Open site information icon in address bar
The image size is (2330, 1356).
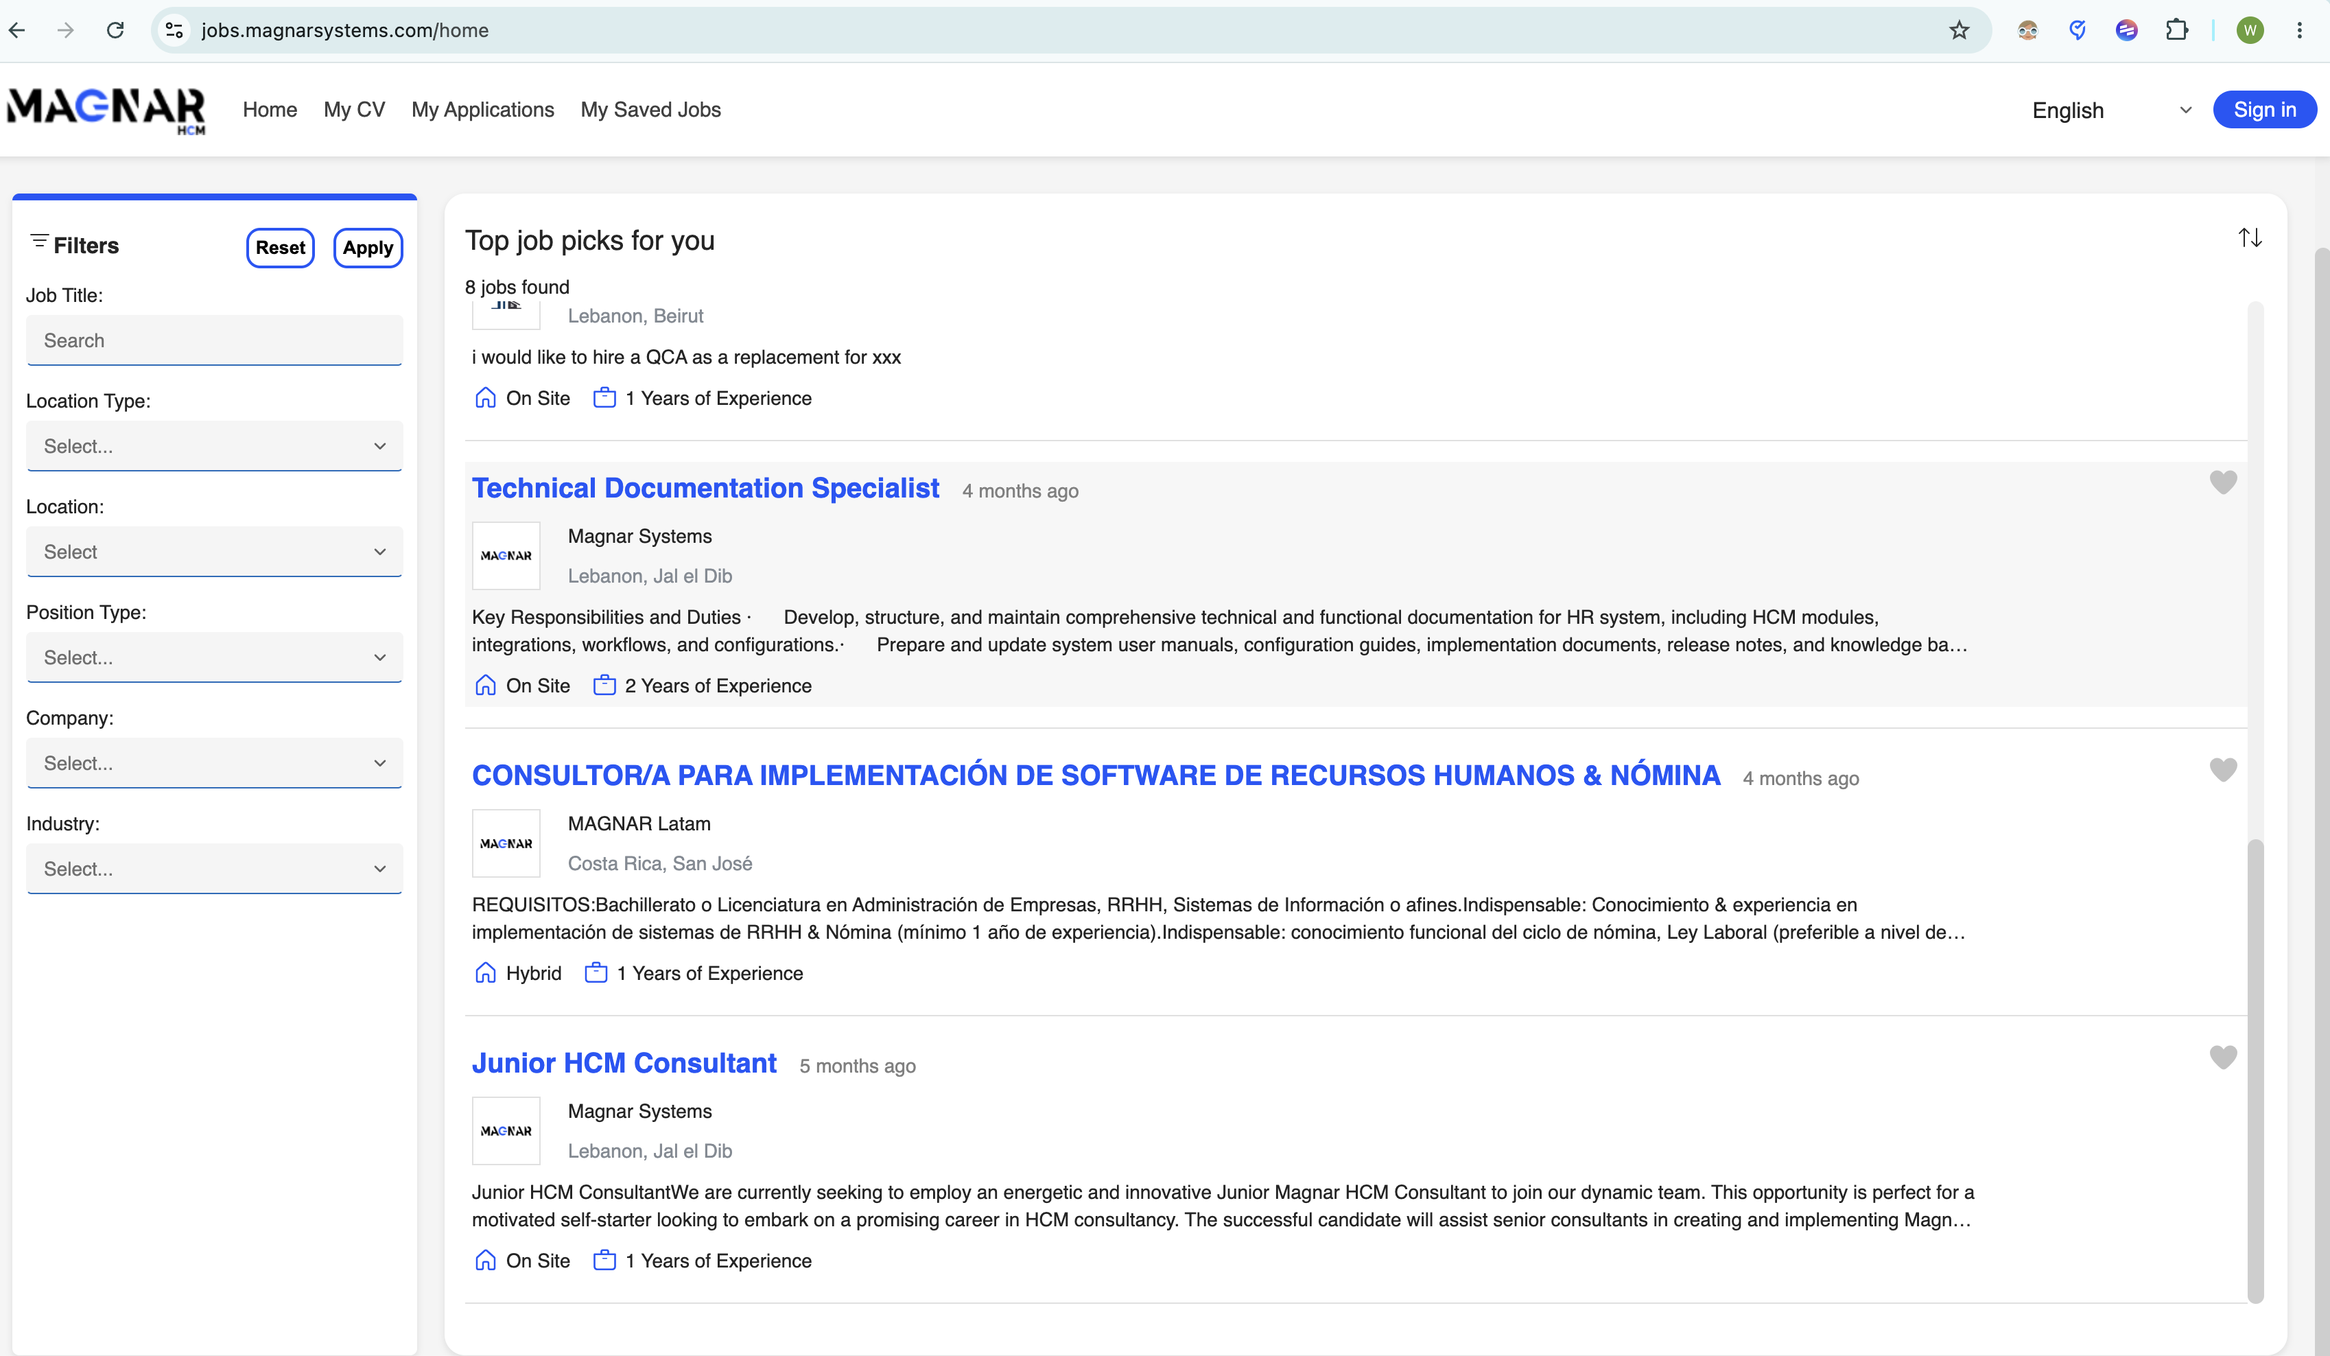(x=174, y=30)
